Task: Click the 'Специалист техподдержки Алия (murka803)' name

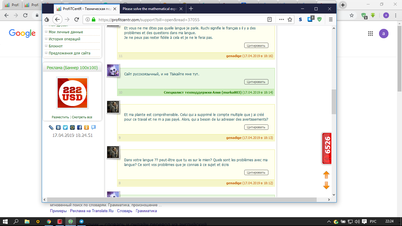Action: (203, 92)
